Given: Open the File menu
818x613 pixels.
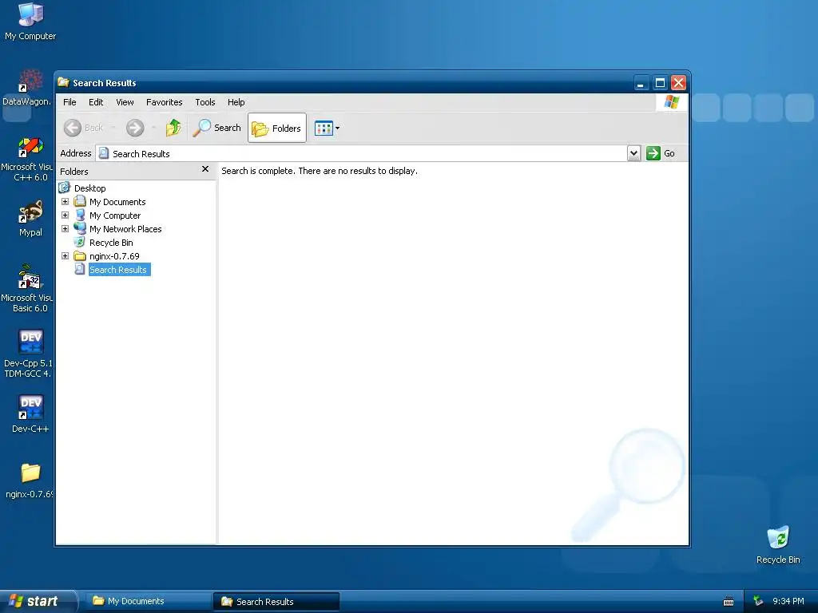Looking at the screenshot, I should (69, 102).
